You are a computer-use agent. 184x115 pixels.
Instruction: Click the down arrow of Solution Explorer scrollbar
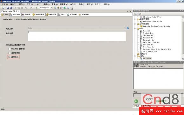(183, 59)
